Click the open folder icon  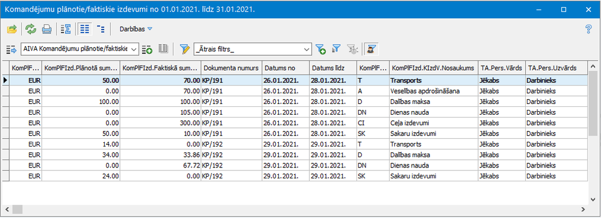pyautogui.click(x=12, y=29)
